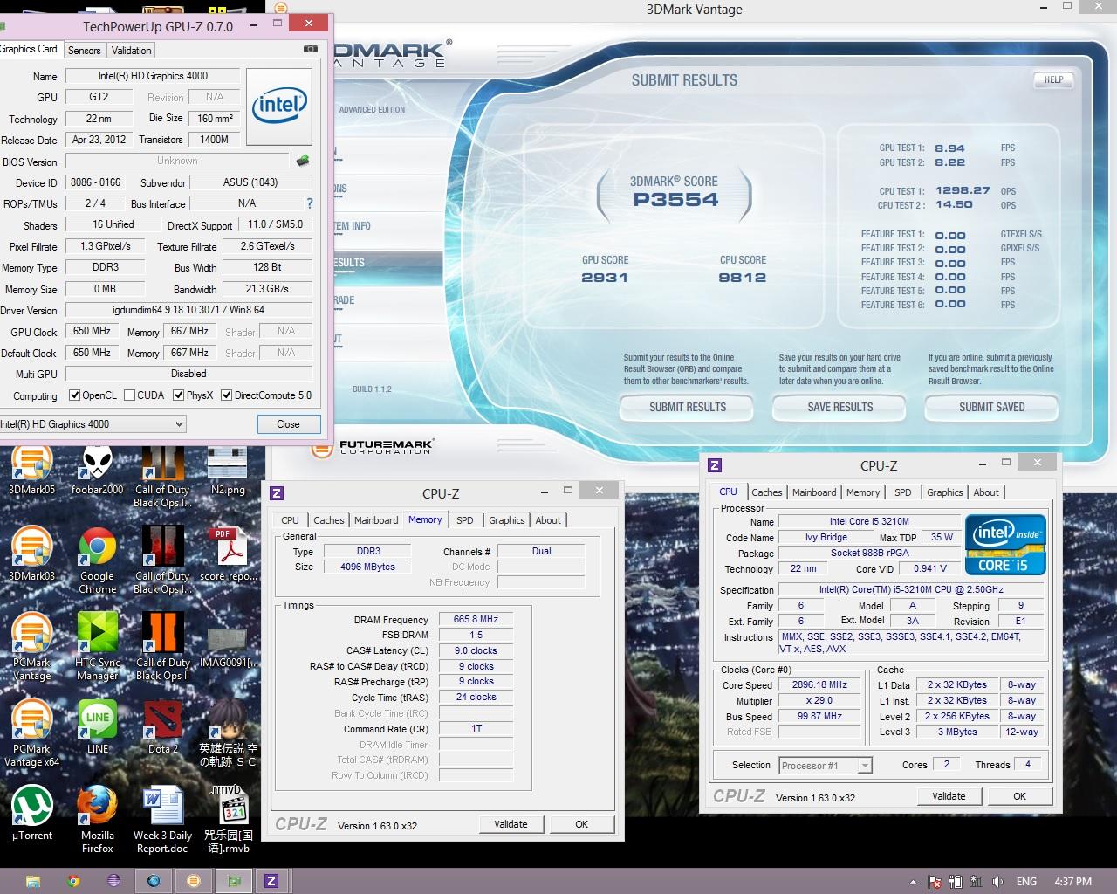Click the Intel logo in GPU-Z

pyautogui.click(x=279, y=107)
